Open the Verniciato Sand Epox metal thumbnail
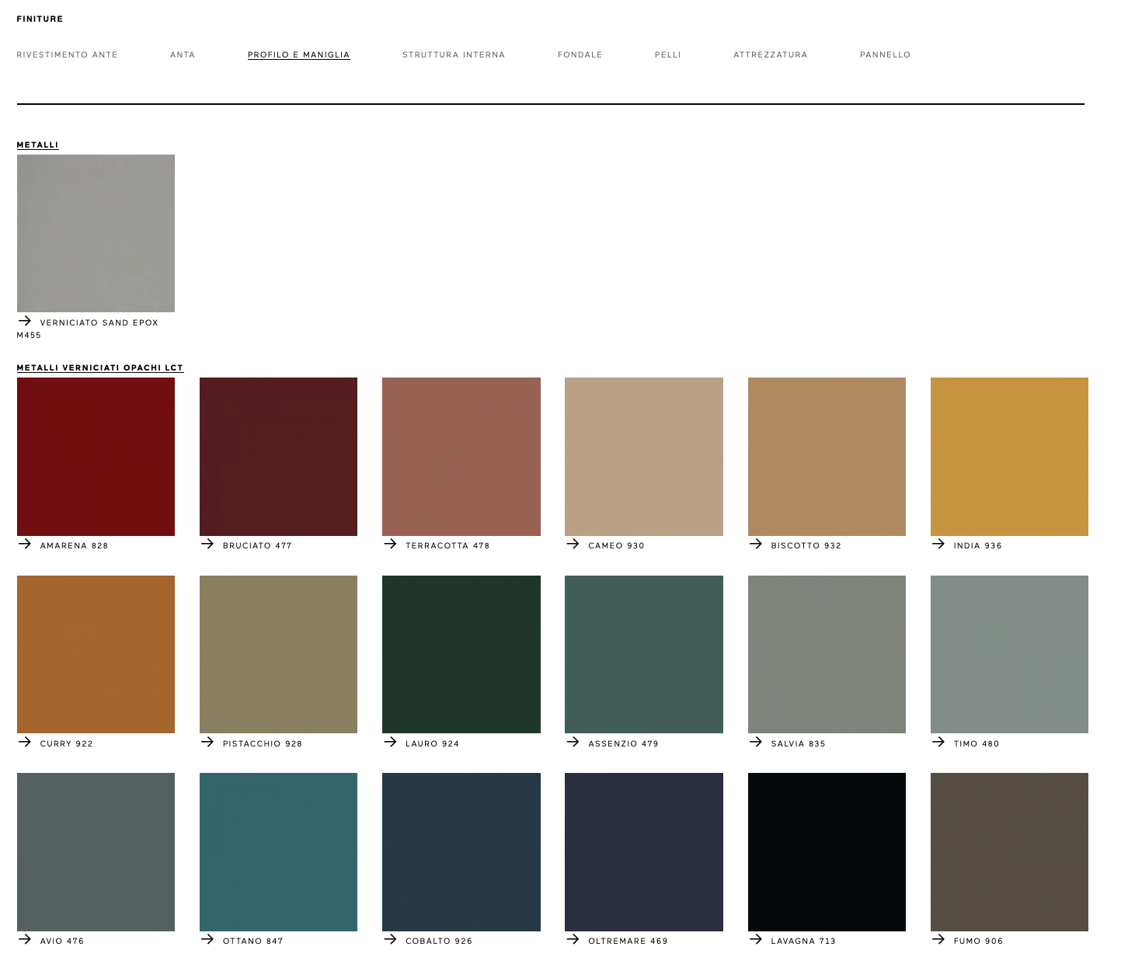Viewport: 1128px width, 957px height. point(96,233)
